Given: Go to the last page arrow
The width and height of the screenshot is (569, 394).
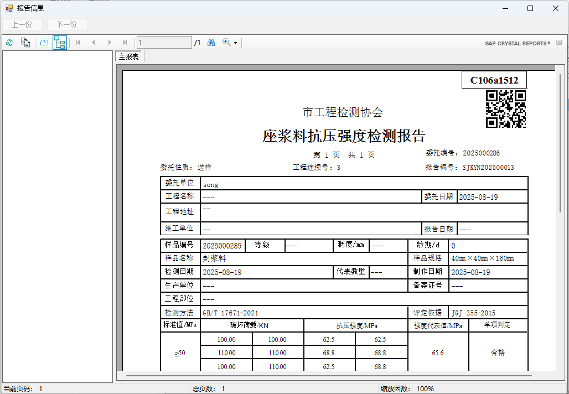Looking at the screenshot, I should [x=125, y=43].
